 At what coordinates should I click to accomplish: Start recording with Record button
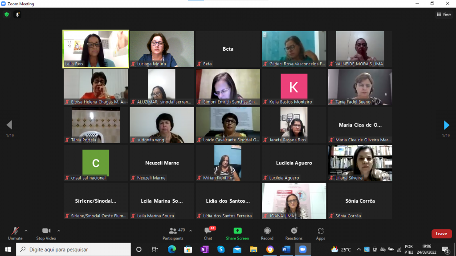(267, 233)
